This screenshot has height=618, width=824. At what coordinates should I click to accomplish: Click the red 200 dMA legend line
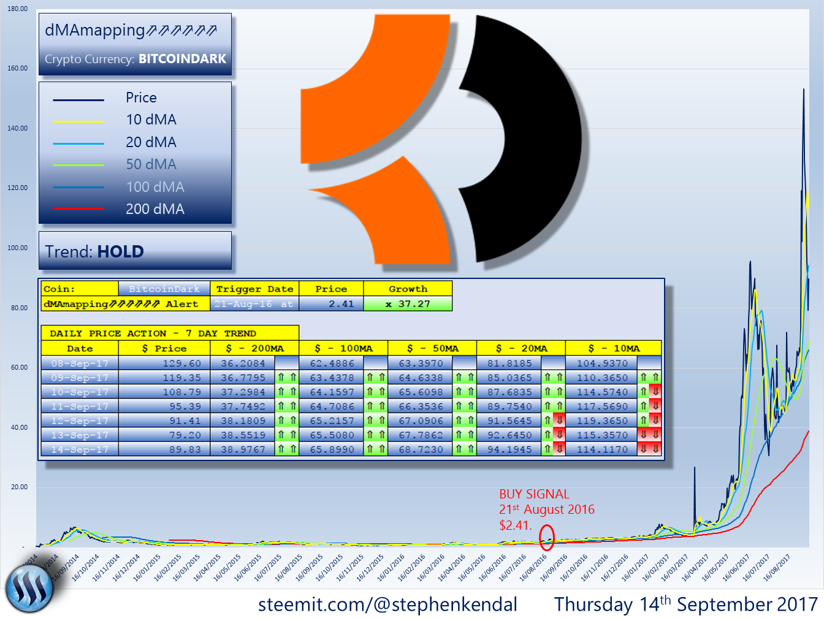(x=78, y=209)
